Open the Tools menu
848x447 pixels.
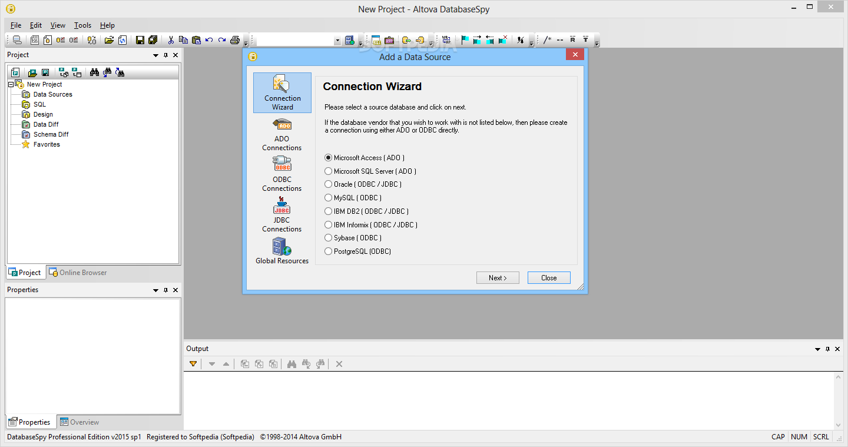pos(82,25)
